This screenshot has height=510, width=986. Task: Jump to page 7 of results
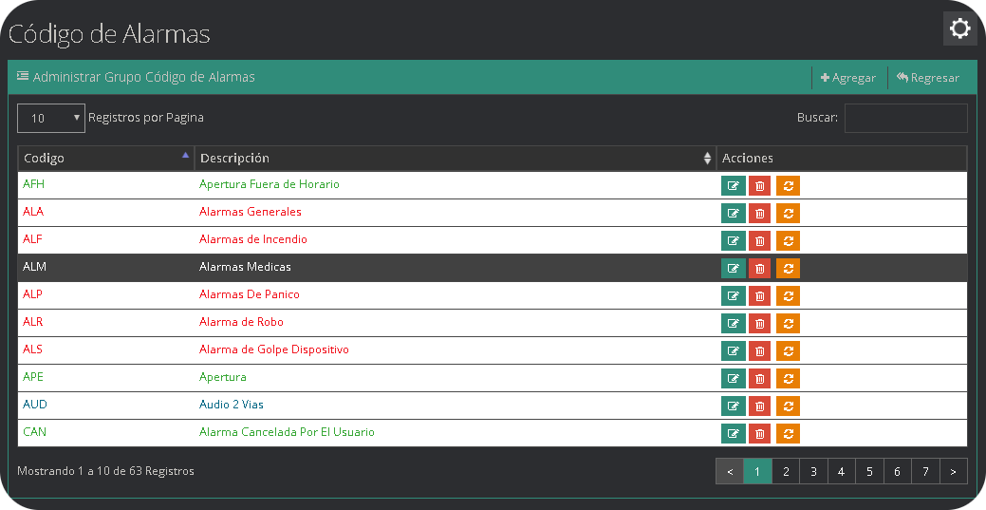(x=925, y=471)
